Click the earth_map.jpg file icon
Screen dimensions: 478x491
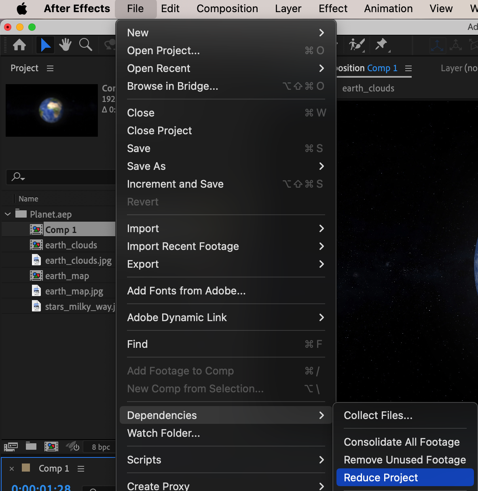(36, 291)
